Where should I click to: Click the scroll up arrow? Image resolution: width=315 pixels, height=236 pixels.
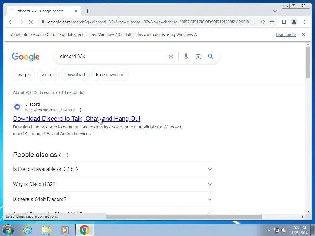point(308,44)
